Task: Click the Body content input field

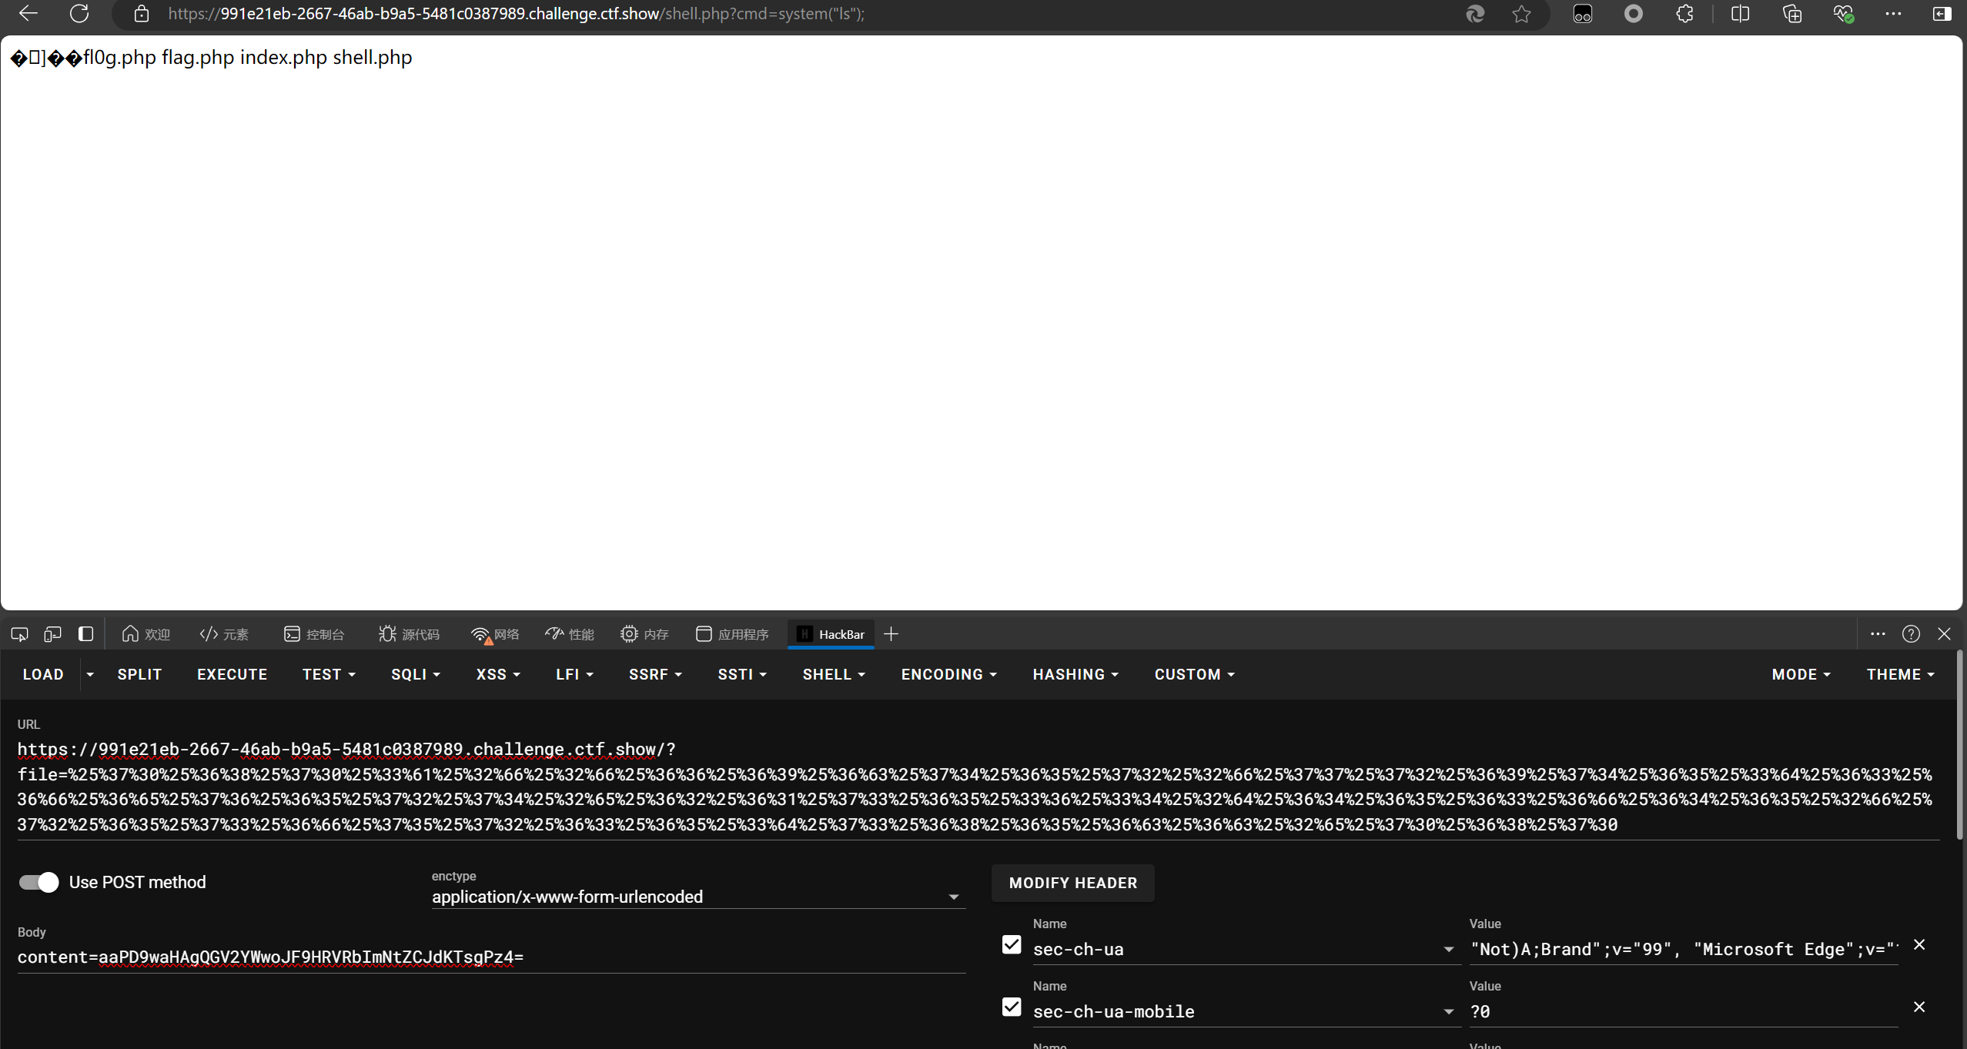Action: pos(491,957)
